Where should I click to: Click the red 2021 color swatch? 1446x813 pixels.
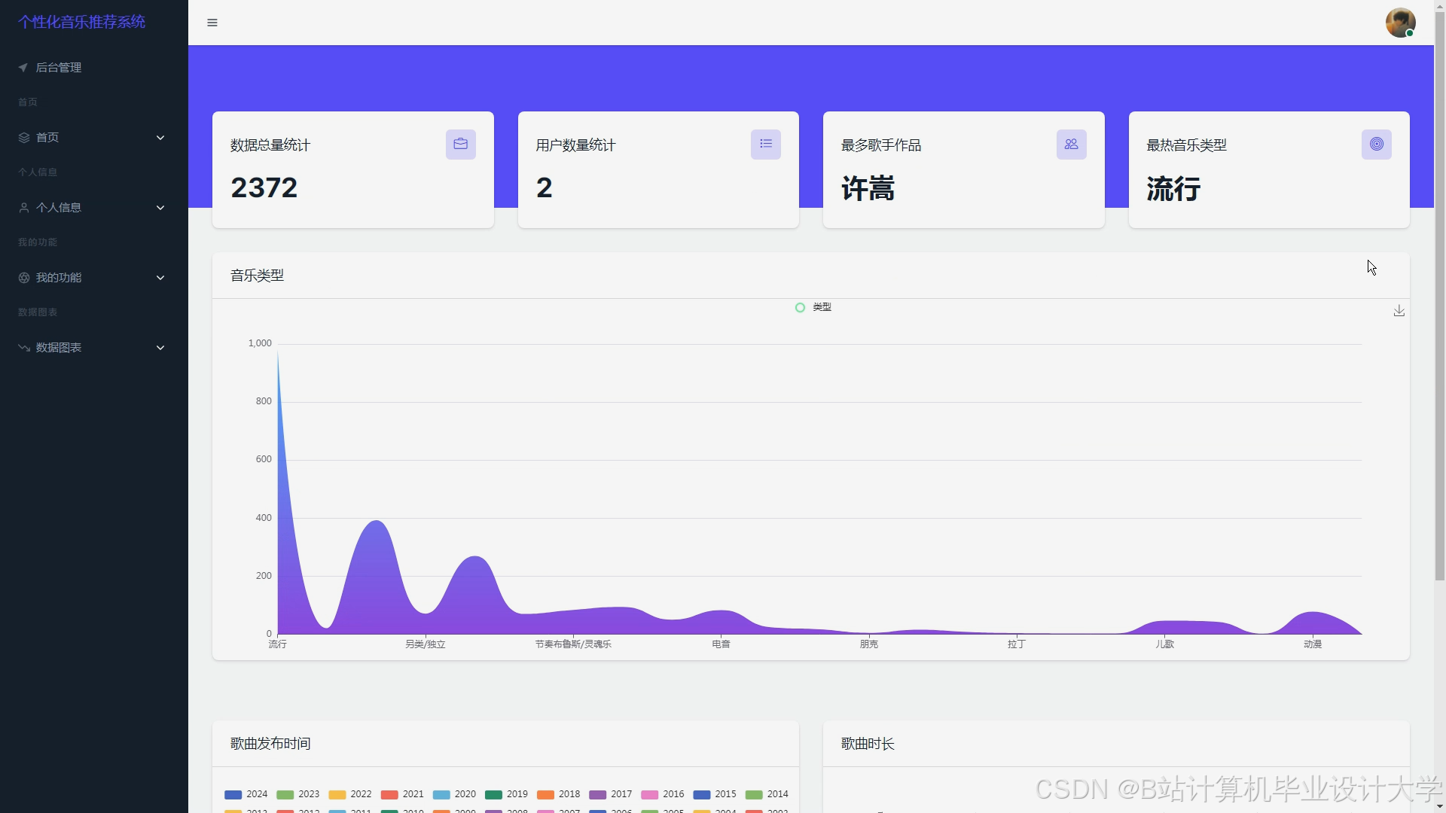389,794
